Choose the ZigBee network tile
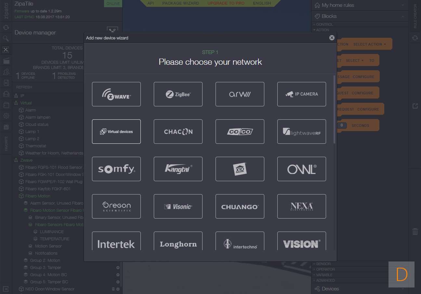Viewport: 421px width, 294px height. tap(178, 94)
